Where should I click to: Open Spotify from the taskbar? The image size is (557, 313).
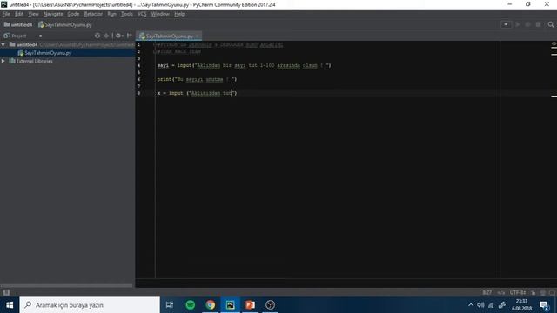(x=191, y=305)
